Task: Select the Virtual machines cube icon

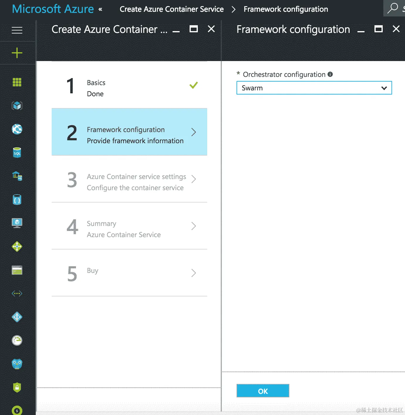Action: 17,106
